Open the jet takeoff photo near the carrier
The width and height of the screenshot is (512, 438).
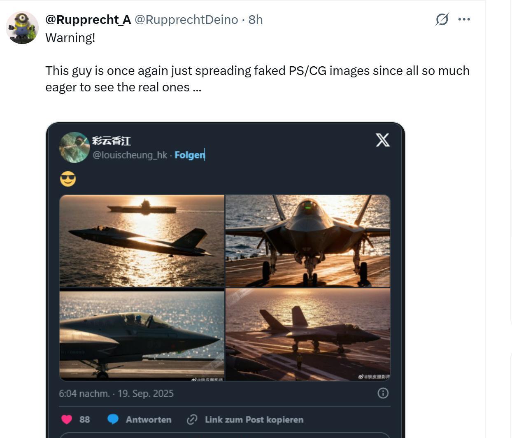click(x=142, y=241)
